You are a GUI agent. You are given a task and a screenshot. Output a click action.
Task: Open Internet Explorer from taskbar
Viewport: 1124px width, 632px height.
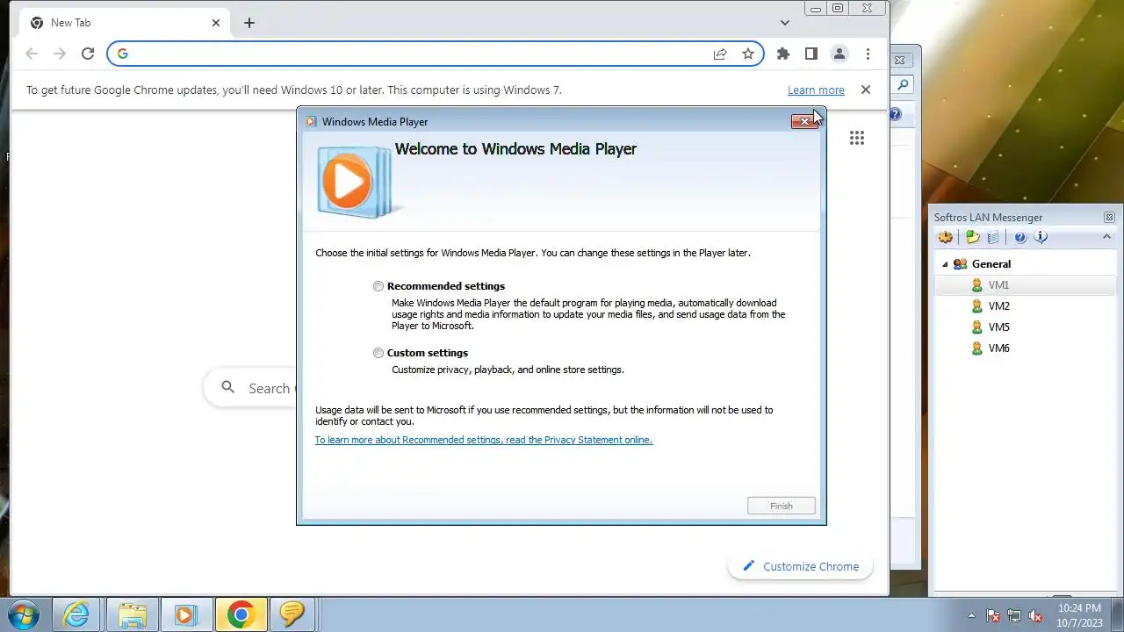[x=77, y=614]
